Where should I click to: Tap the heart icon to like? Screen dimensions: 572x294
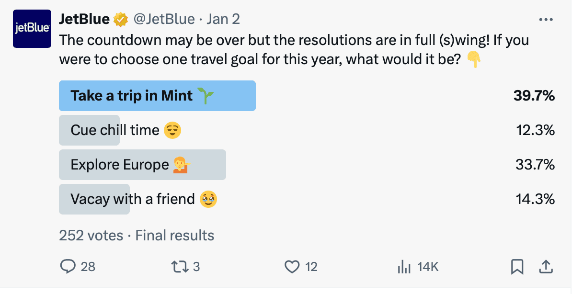click(291, 266)
